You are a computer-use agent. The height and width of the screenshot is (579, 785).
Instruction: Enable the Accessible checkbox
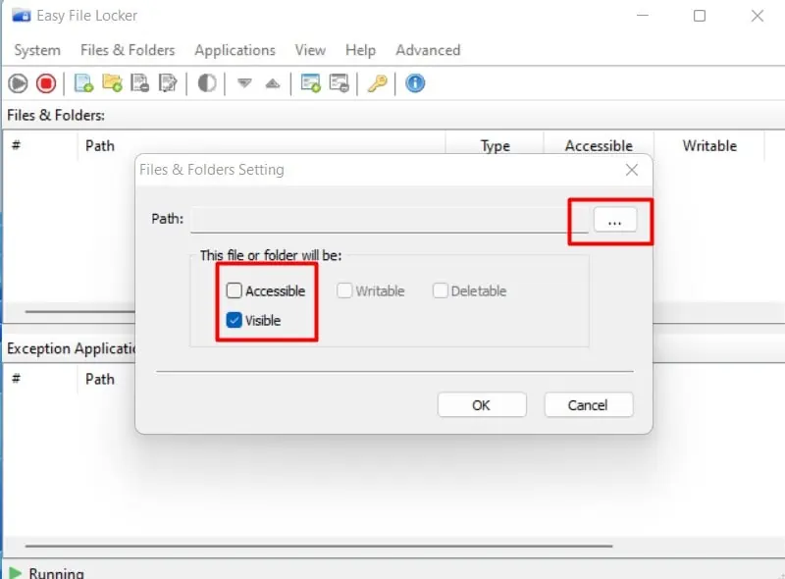tap(234, 290)
